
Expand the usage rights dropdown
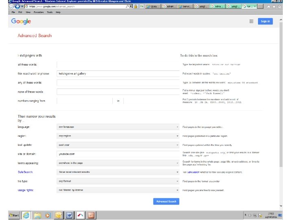[118, 190]
